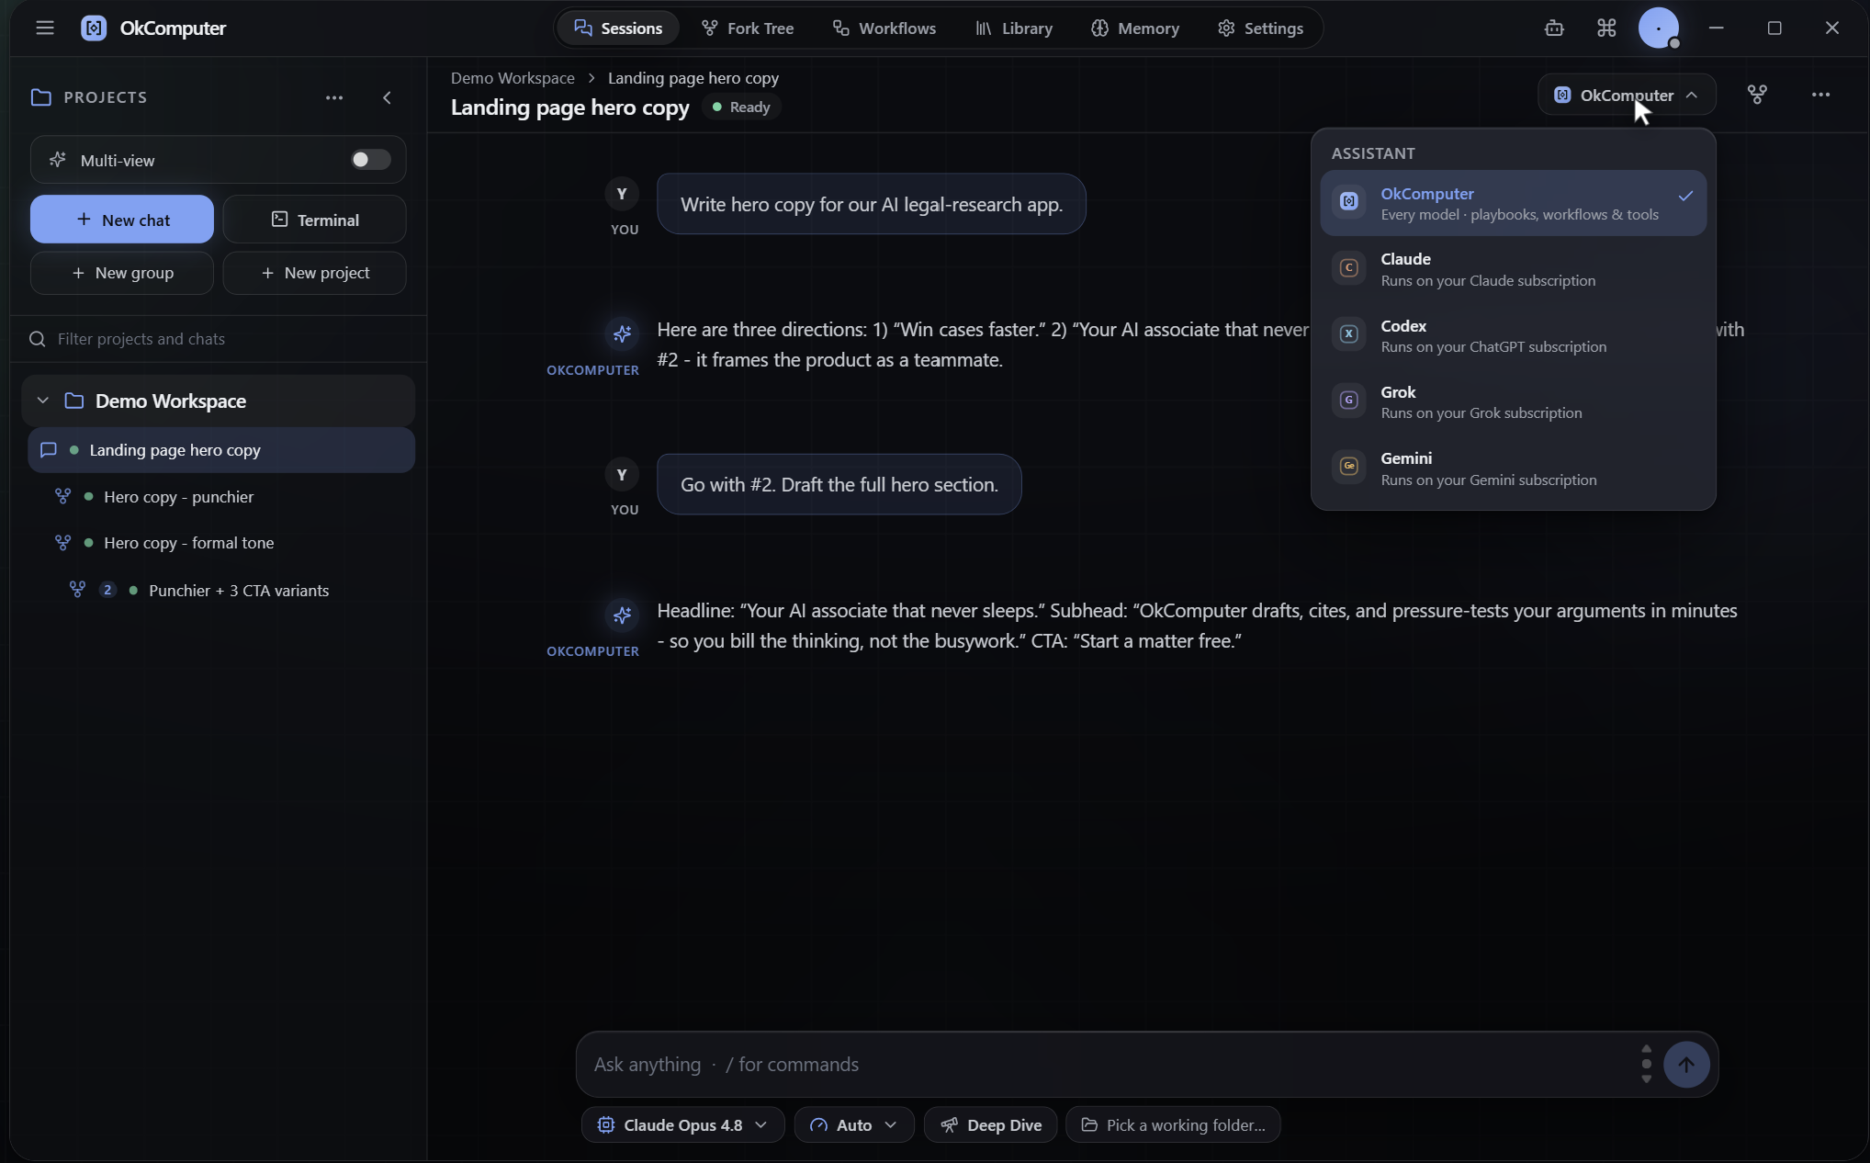
Task: Select Landing page hero copy chat
Action: pyautogui.click(x=220, y=449)
